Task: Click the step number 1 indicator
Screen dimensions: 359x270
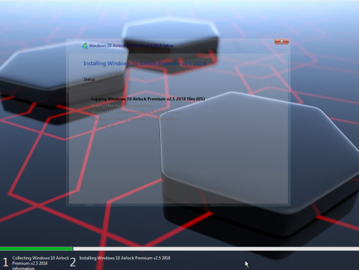Action: [6, 262]
